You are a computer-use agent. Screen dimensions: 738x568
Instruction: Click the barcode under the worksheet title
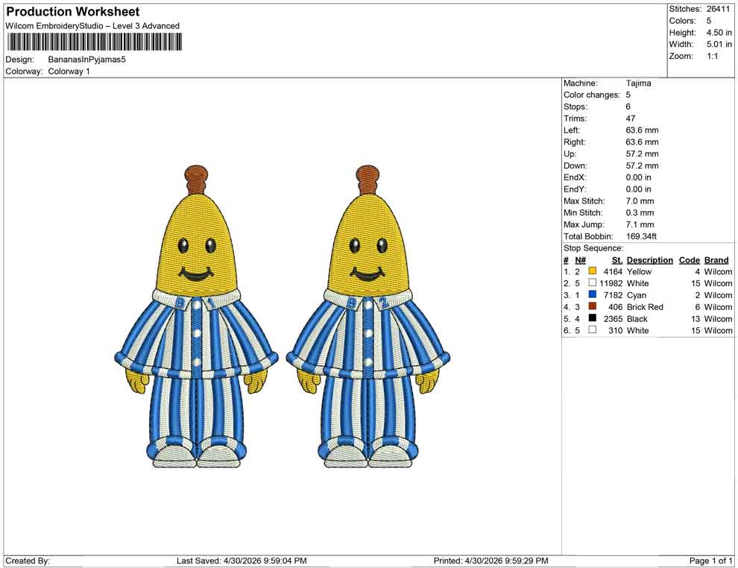click(x=94, y=42)
